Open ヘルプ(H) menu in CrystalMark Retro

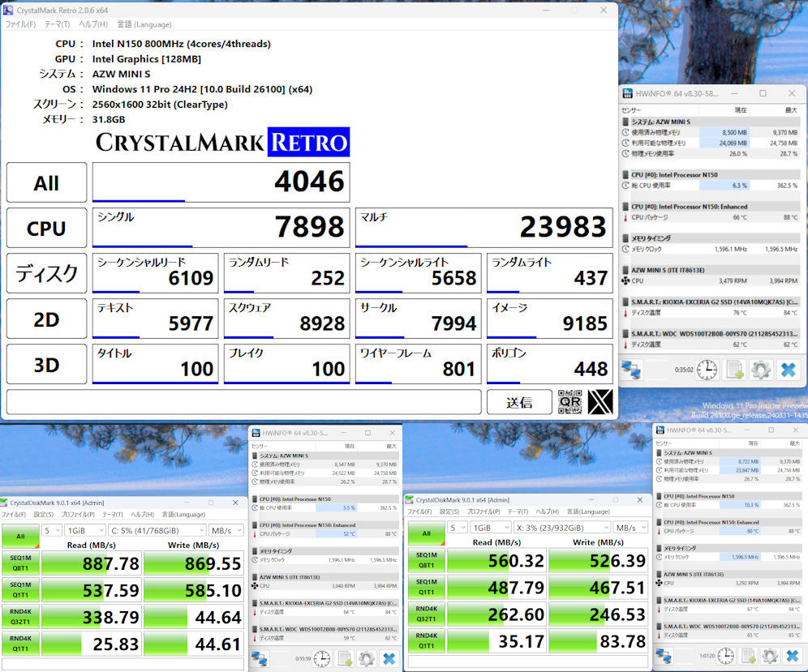pos(93,24)
